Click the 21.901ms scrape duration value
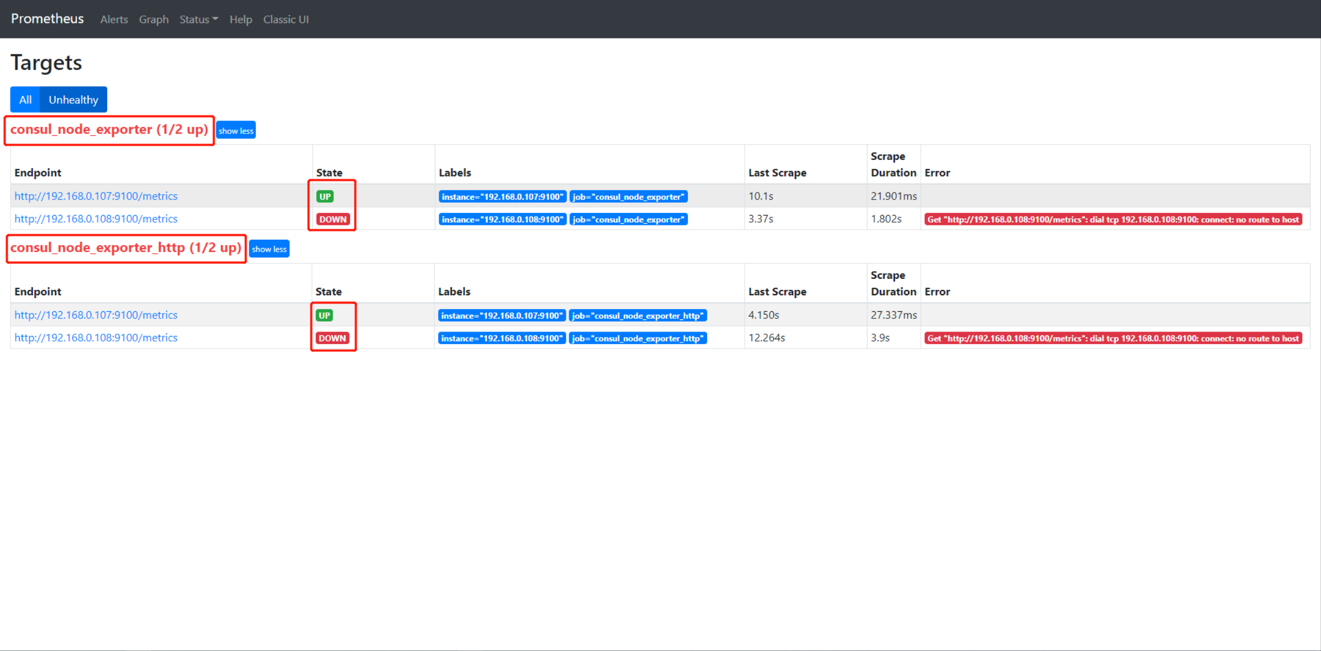1321x651 pixels. point(894,196)
